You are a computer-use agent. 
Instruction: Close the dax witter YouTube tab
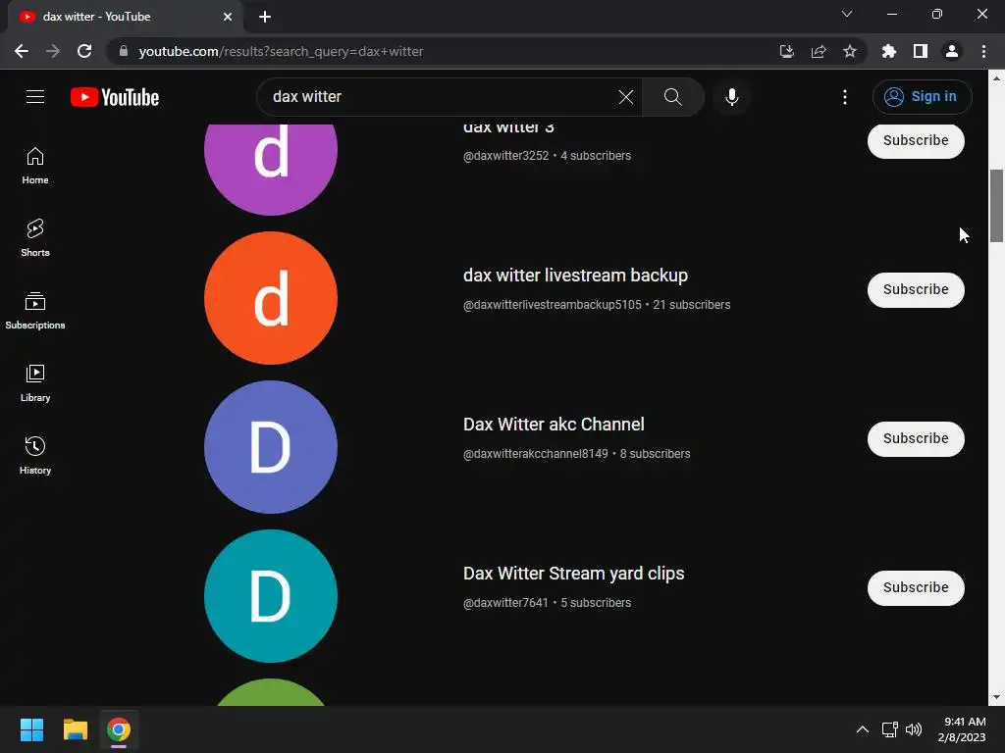pos(228,17)
